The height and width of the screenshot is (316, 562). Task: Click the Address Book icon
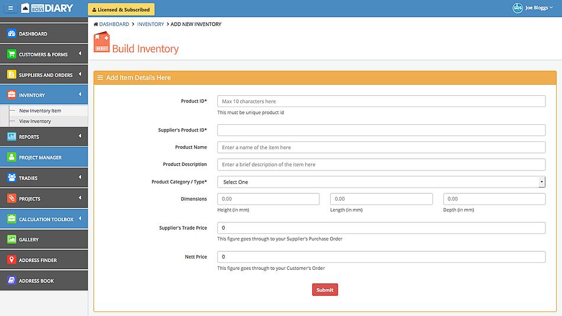tap(11, 281)
